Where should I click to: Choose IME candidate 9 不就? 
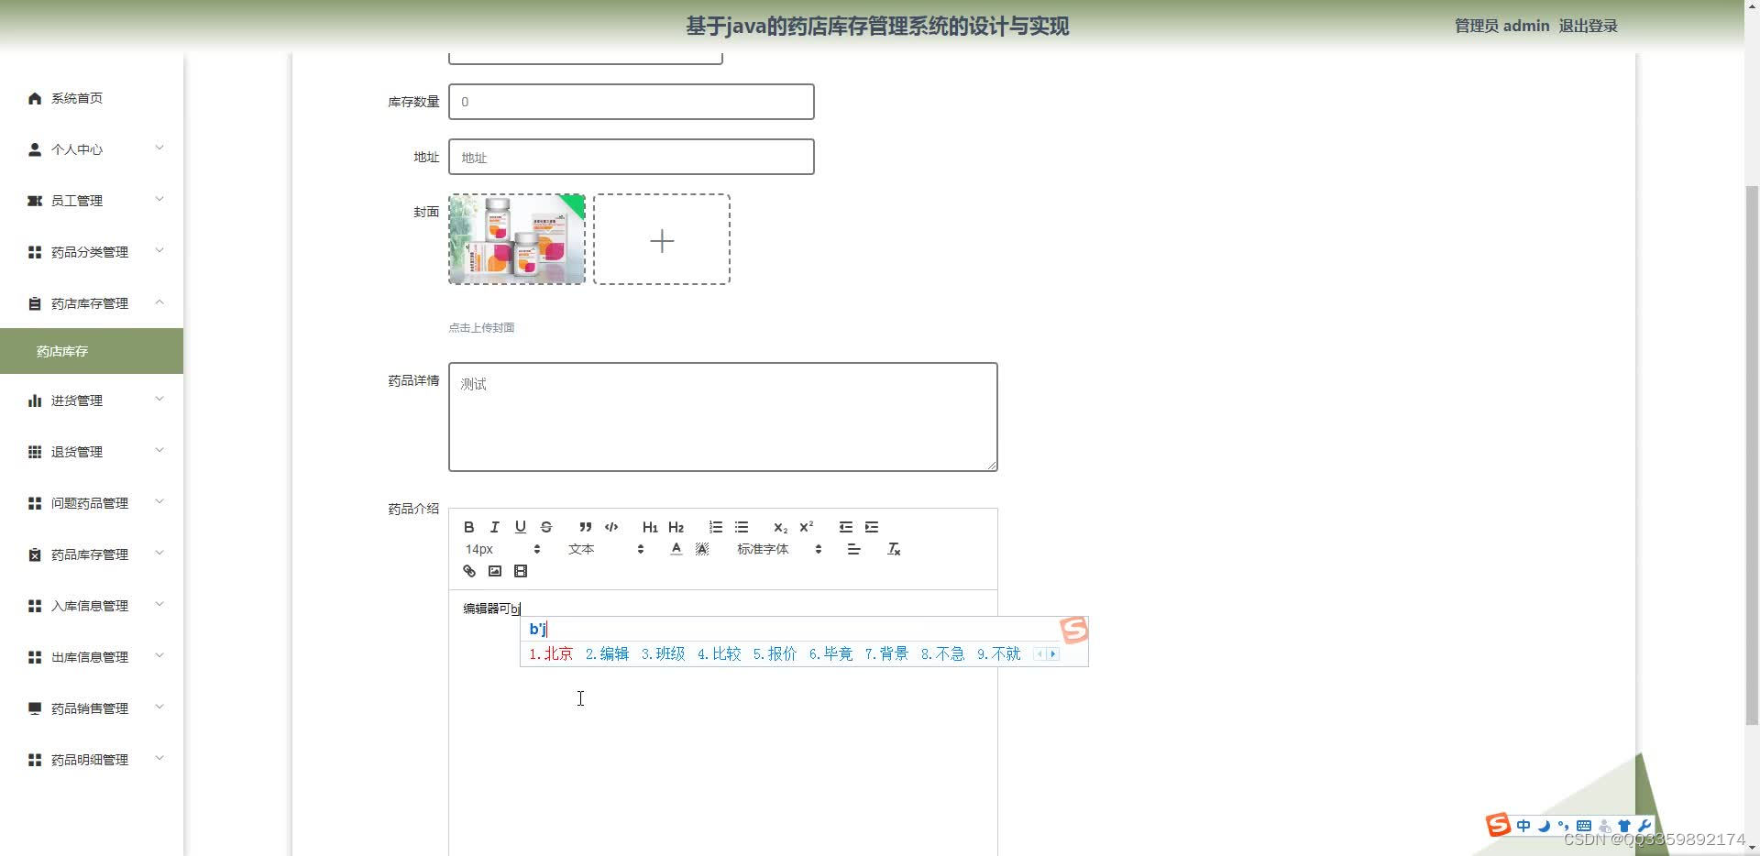[998, 653]
